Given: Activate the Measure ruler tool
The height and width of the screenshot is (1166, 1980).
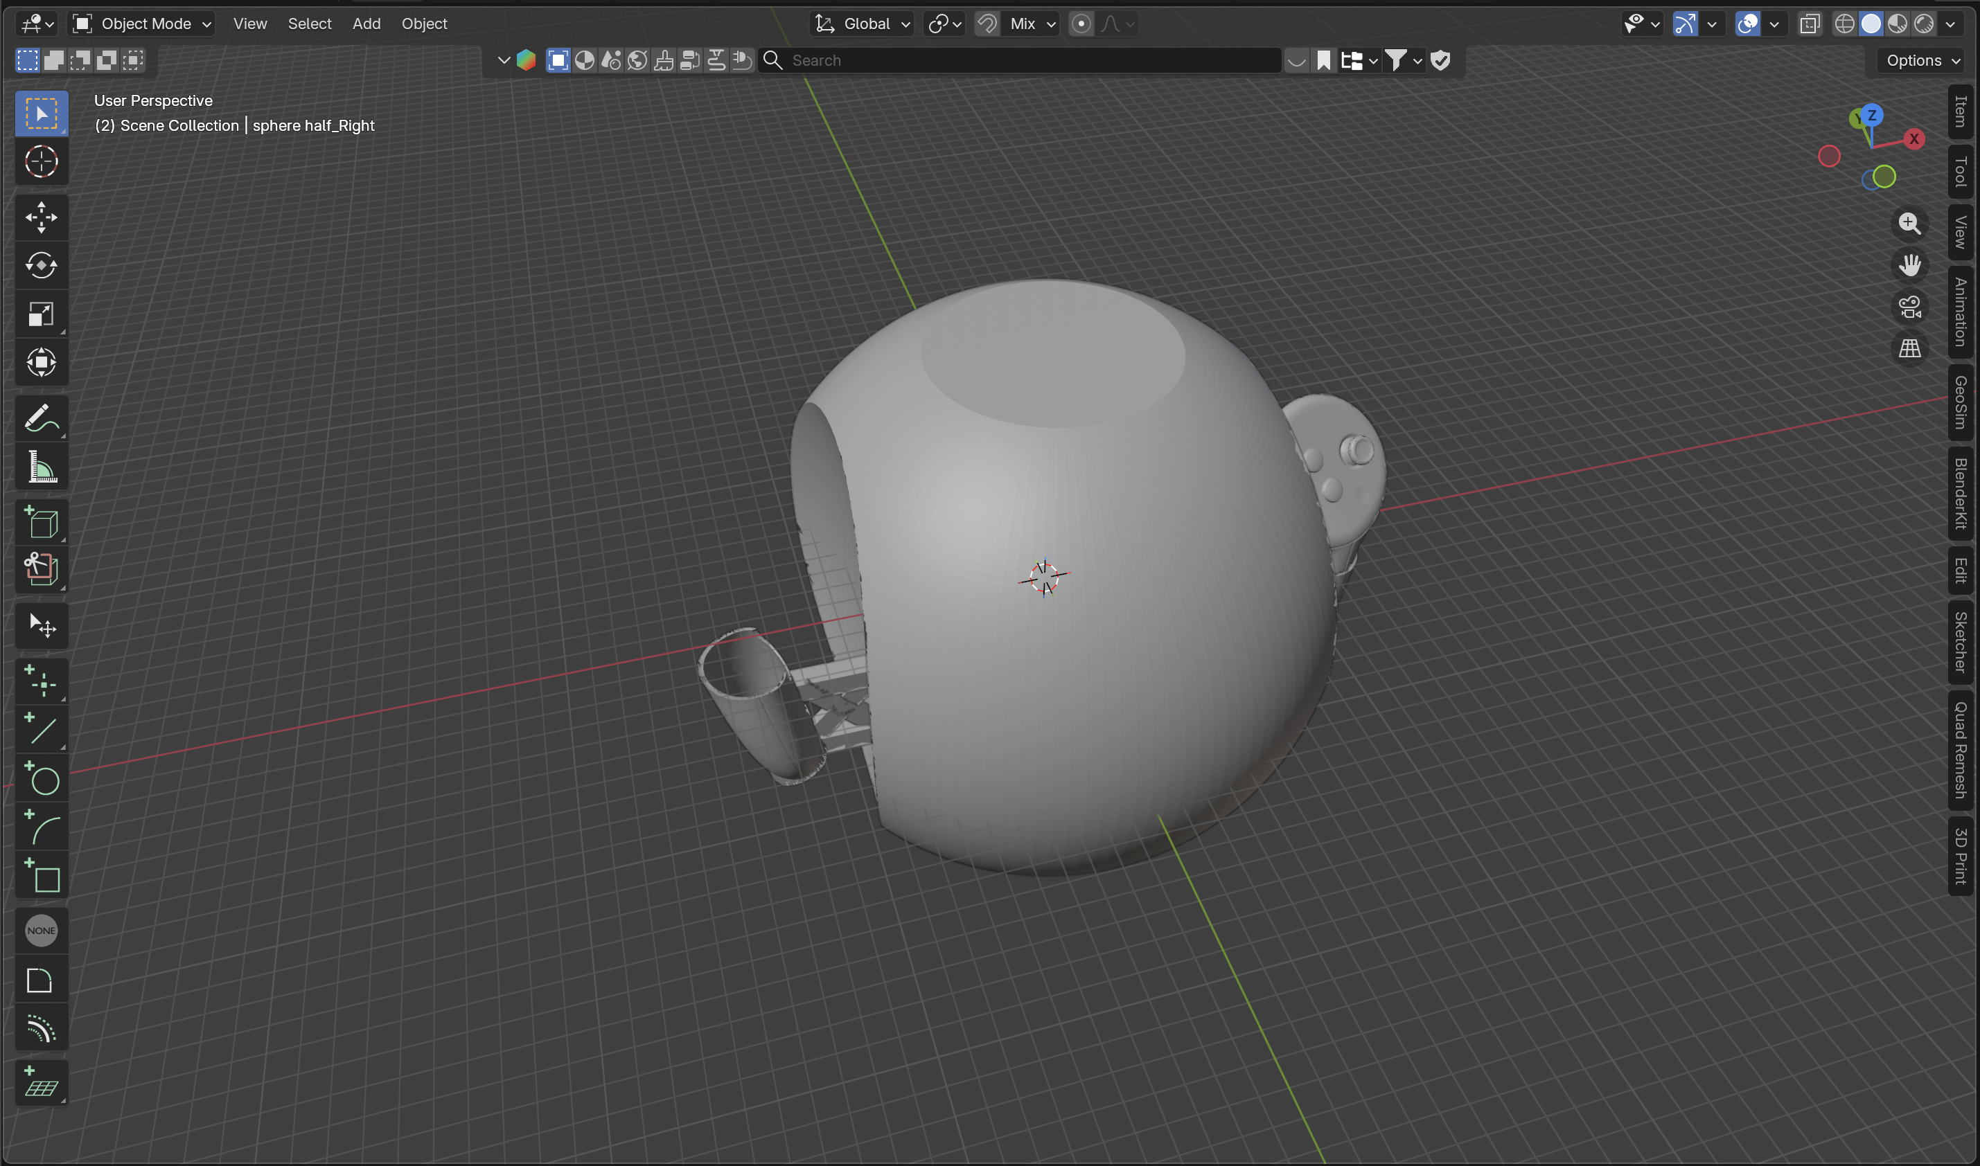Looking at the screenshot, I should 41,467.
